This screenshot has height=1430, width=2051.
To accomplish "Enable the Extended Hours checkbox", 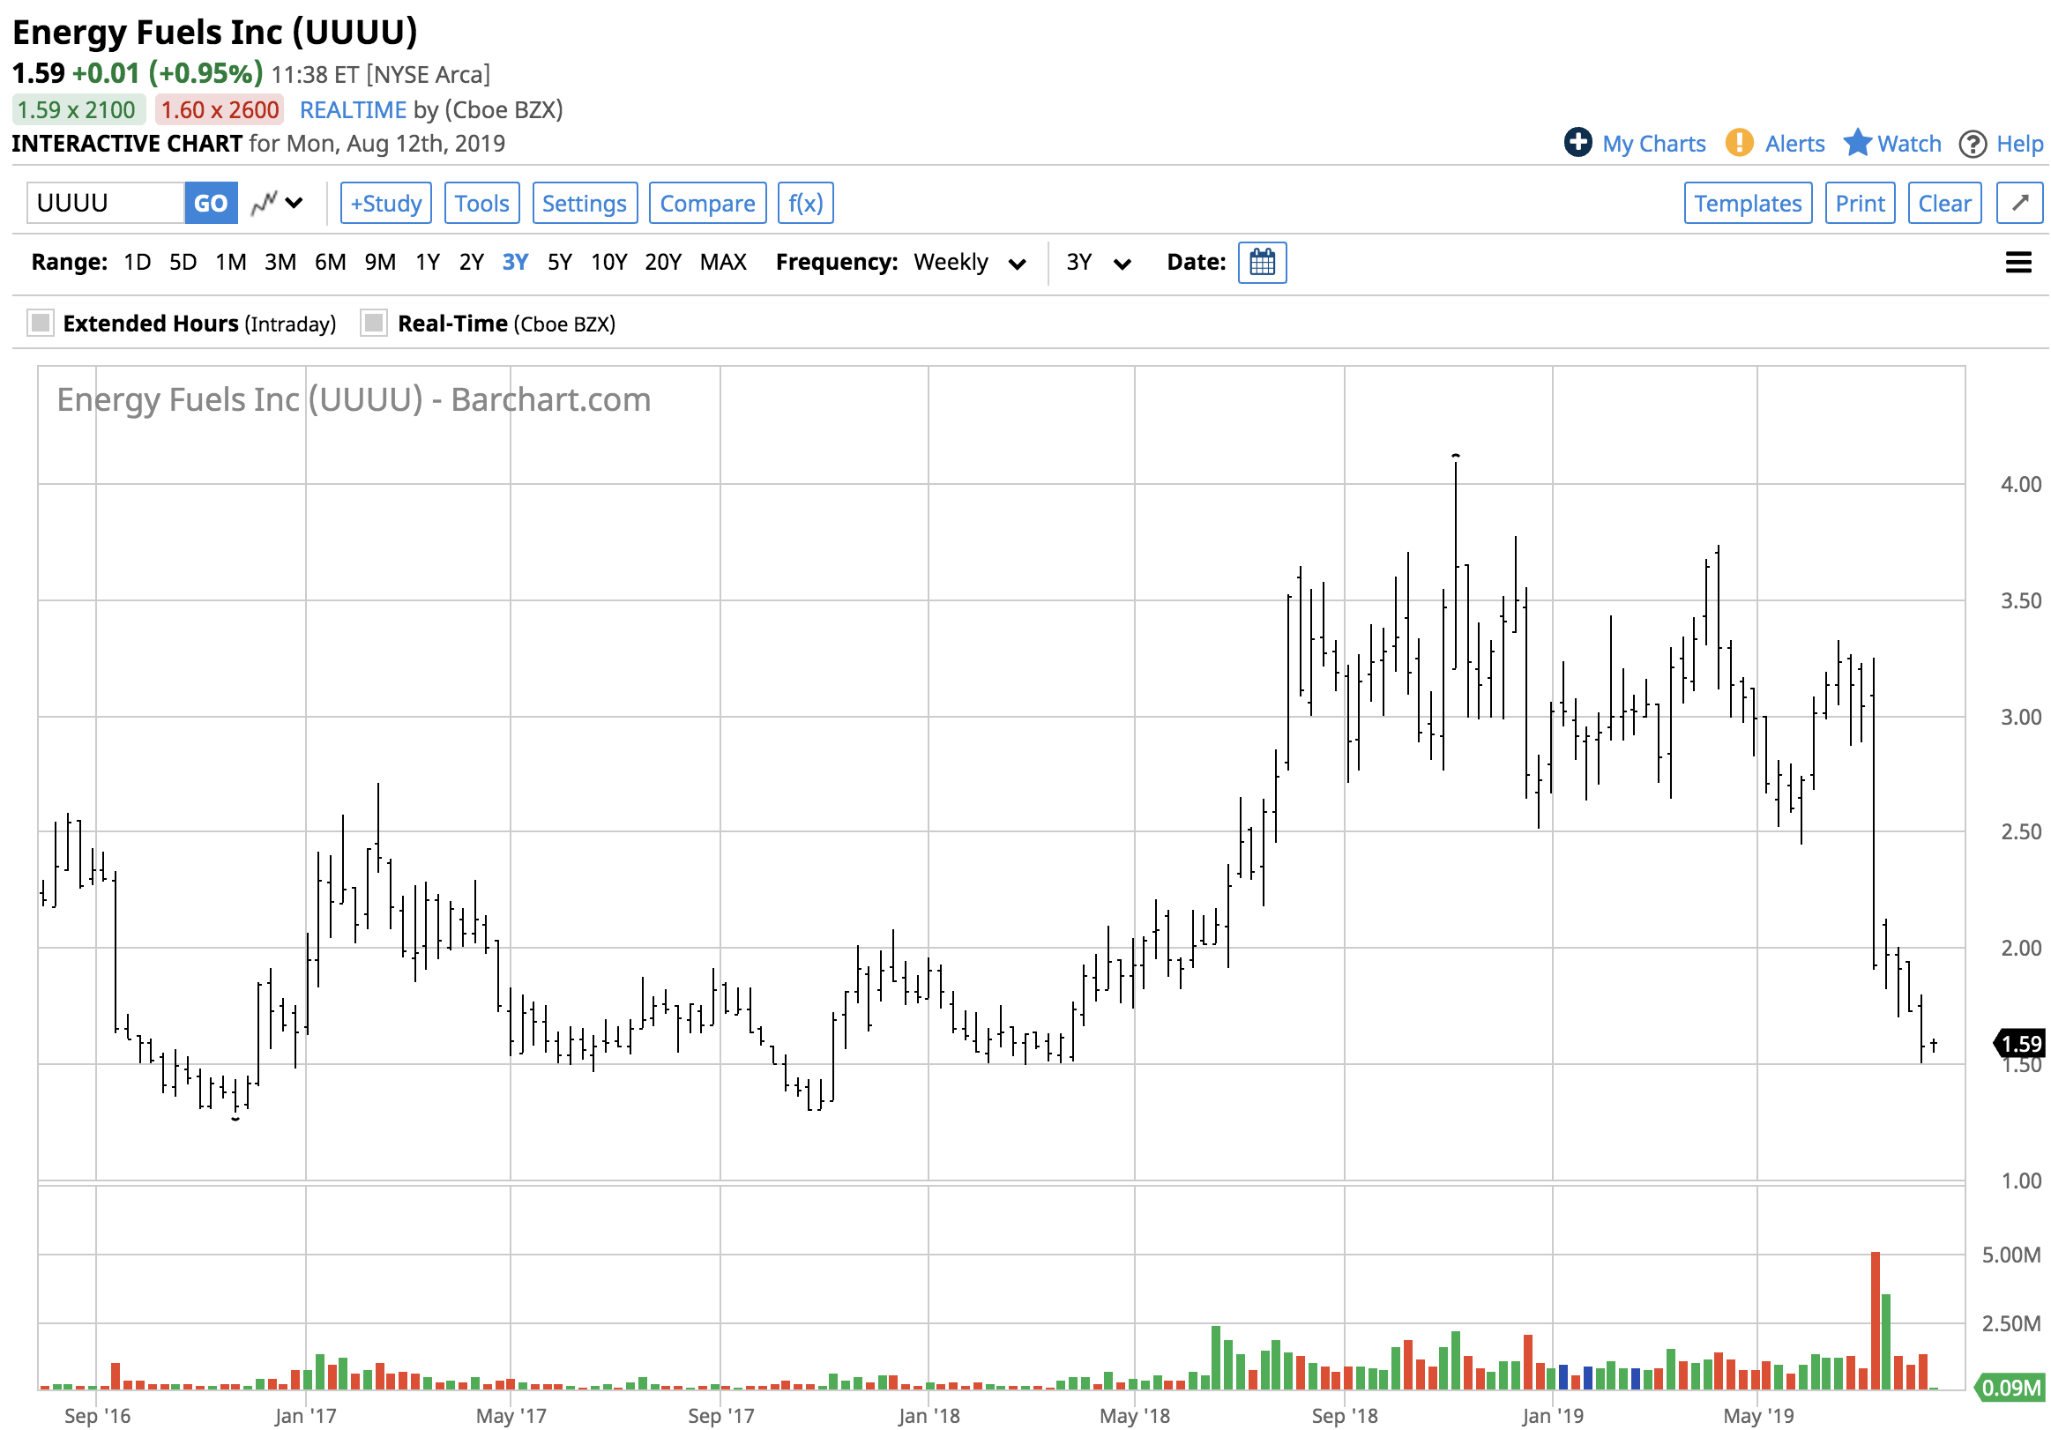I will 41,324.
